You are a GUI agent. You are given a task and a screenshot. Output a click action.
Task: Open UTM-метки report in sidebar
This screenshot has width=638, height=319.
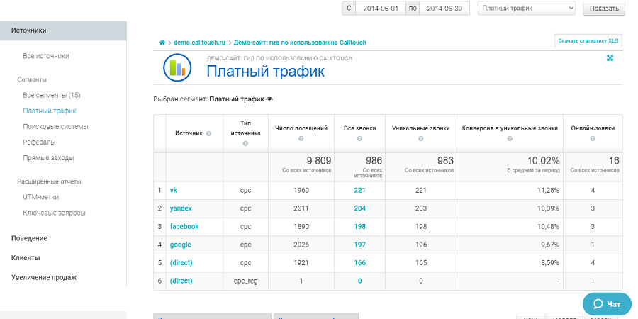pyautogui.click(x=40, y=197)
